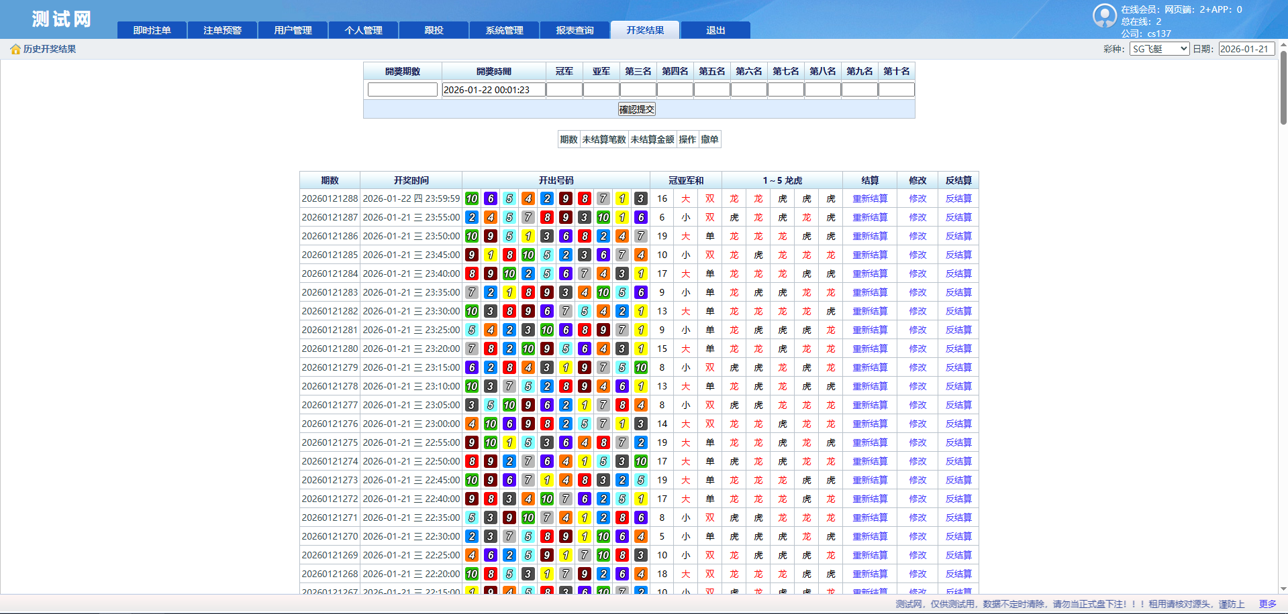Click green 10 ball in draw 20260121288

click(x=472, y=198)
